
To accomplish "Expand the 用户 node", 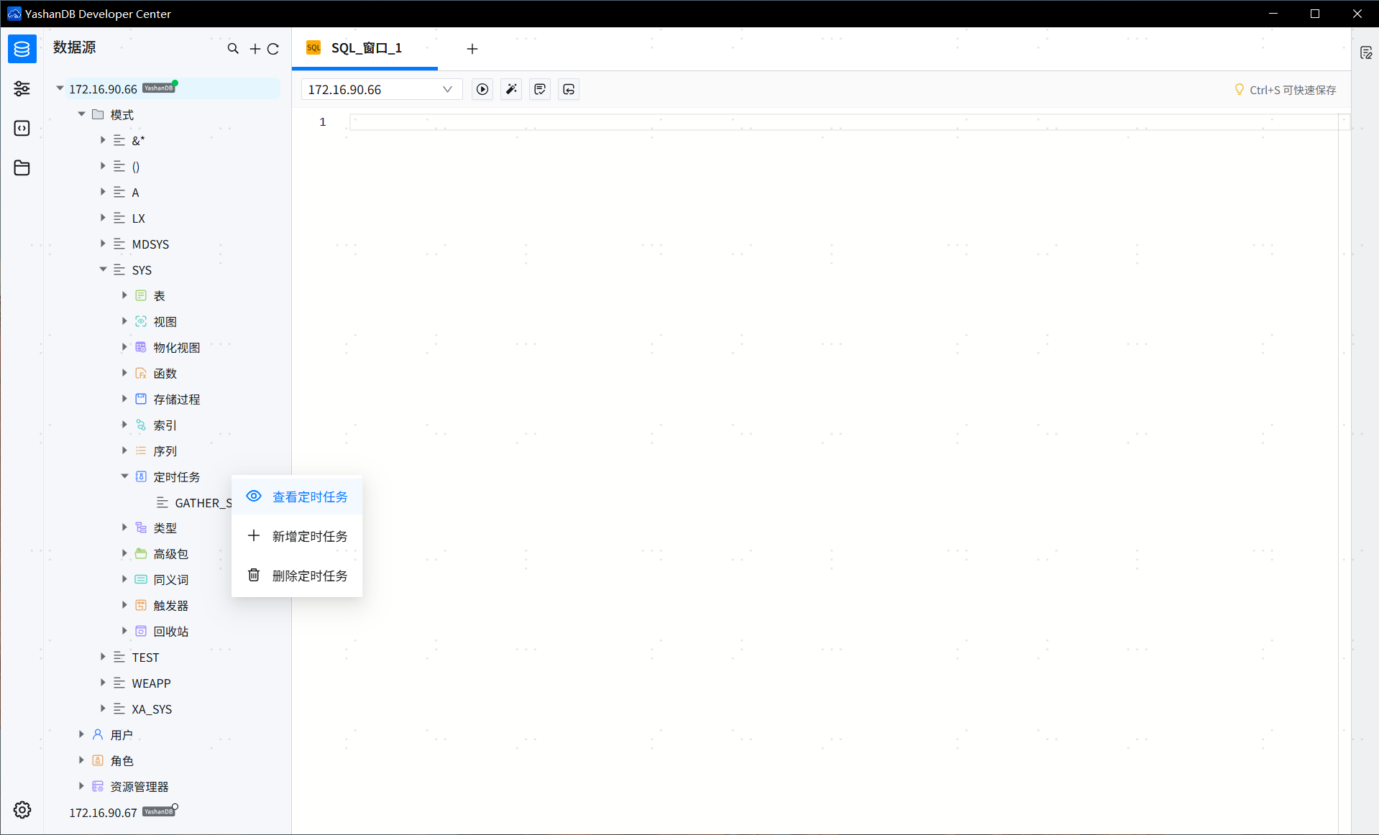I will tap(81, 734).
